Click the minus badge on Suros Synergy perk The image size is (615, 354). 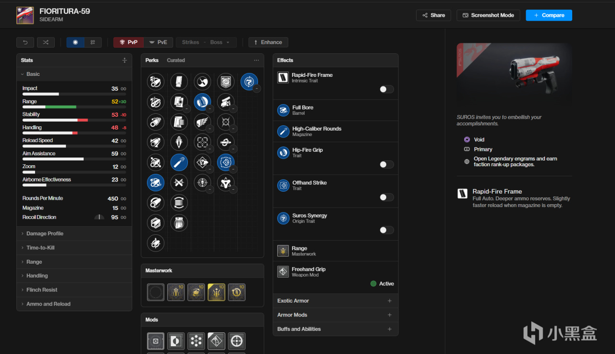257,89
